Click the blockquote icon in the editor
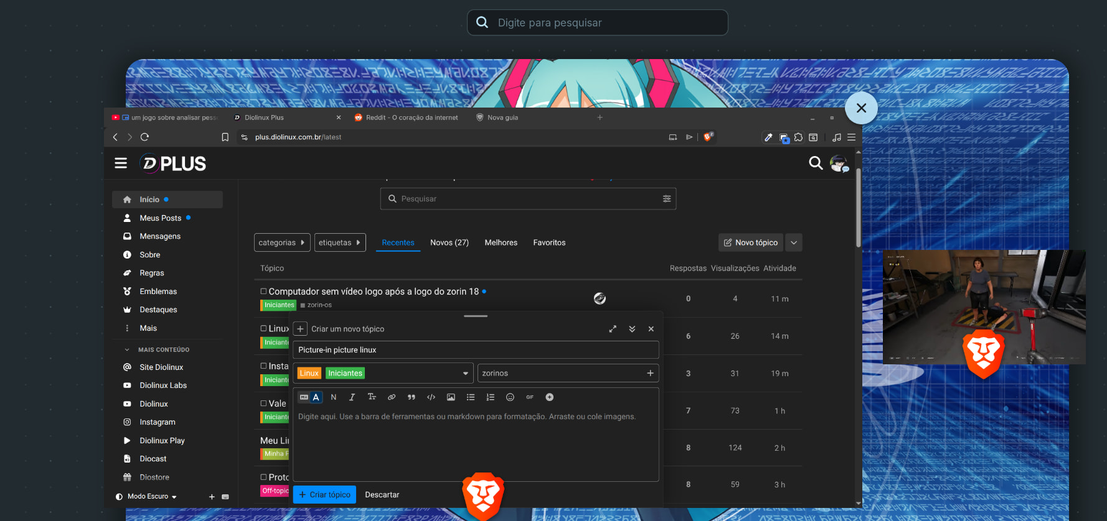 pos(411,397)
